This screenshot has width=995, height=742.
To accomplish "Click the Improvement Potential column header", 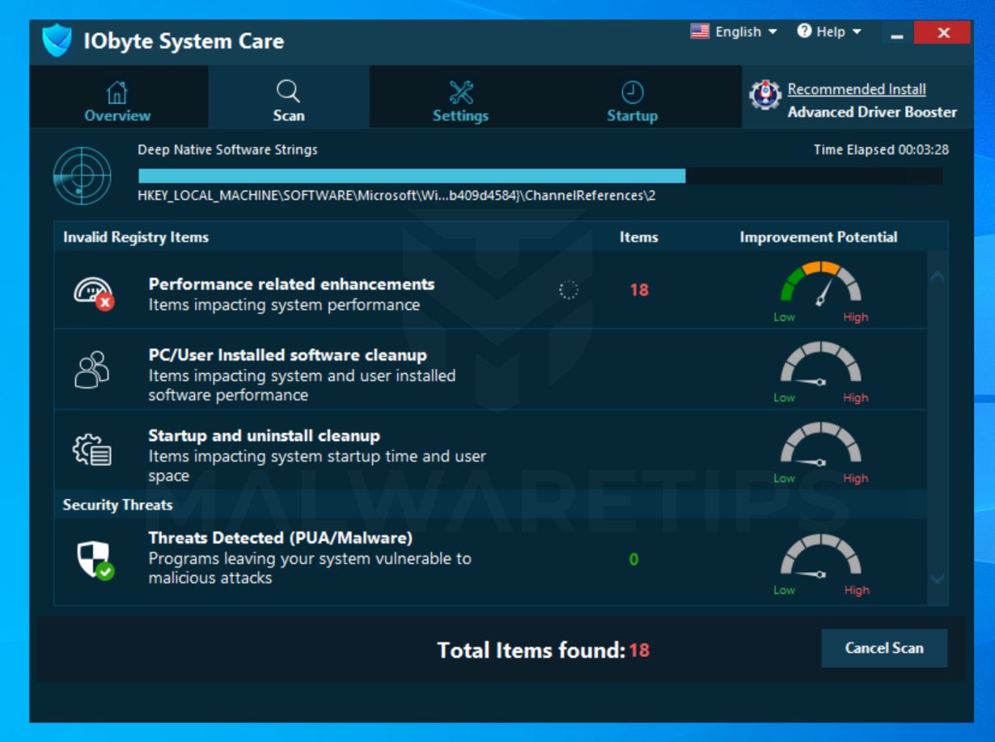I will point(819,237).
